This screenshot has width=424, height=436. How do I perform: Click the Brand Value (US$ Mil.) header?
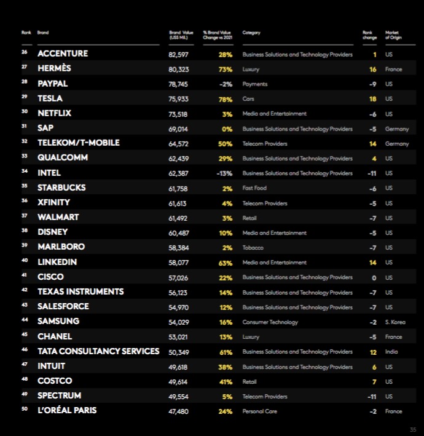(181, 34)
